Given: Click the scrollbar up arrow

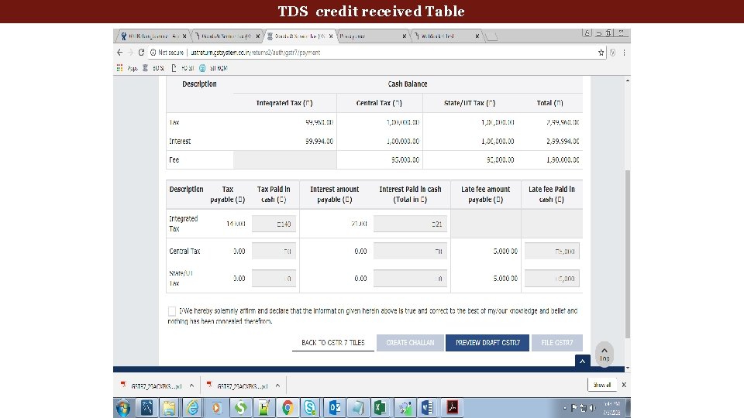Looking at the screenshot, I should 628,81.
